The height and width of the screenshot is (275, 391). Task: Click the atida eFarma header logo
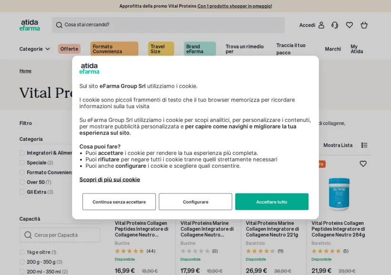pyautogui.click(x=30, y=25)
